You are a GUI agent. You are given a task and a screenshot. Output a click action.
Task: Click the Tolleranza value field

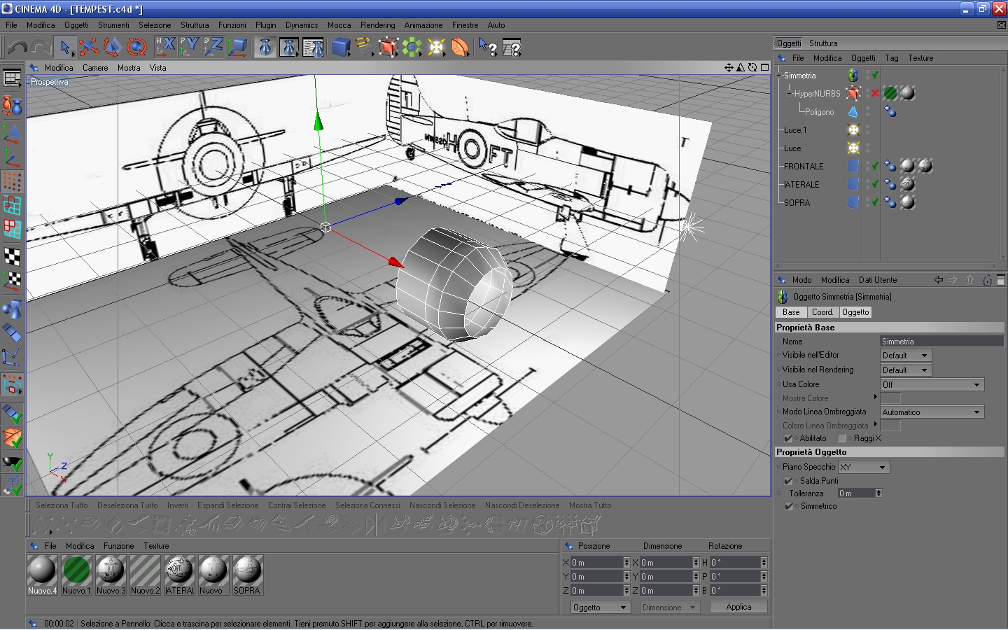(856, 493)
